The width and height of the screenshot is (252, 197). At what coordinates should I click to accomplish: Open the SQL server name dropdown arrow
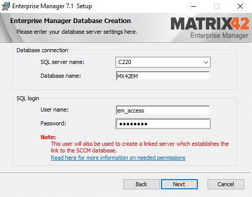click(x=206, y=62)
